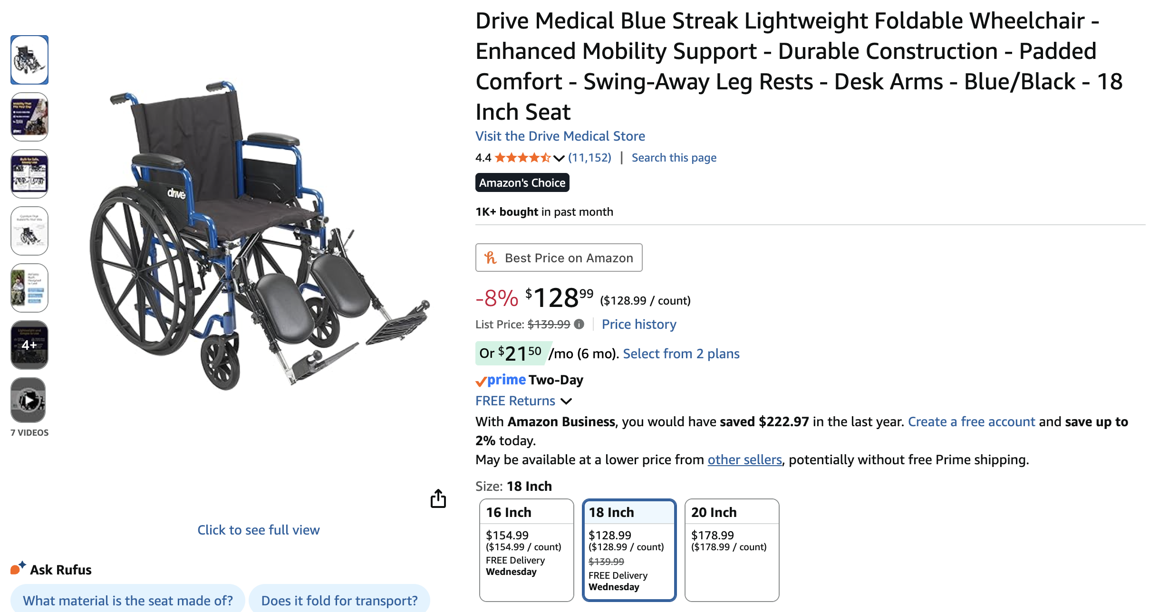The height and width of the screenshot is (612, 1159).
Task: Select the 20 Inch size option
Action: (x=732, y=549)
